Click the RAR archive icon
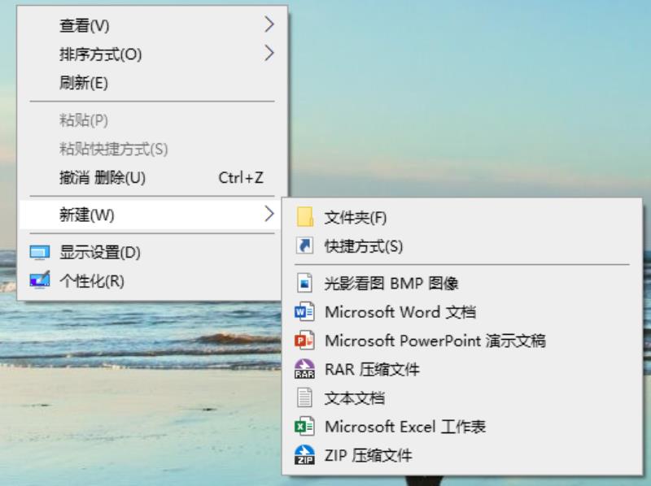This screenshot has height=486, width=651. 304,369
